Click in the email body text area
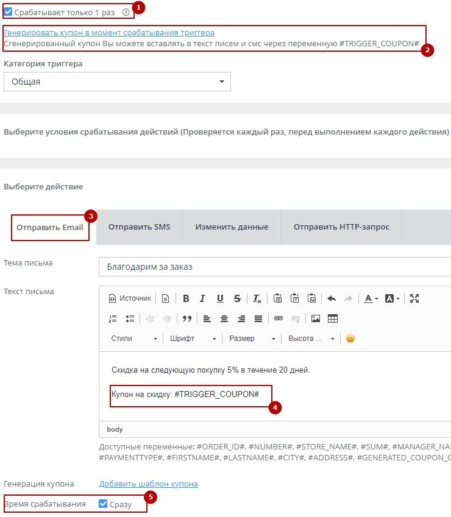The image size is (451, 517). click(275, 386)
